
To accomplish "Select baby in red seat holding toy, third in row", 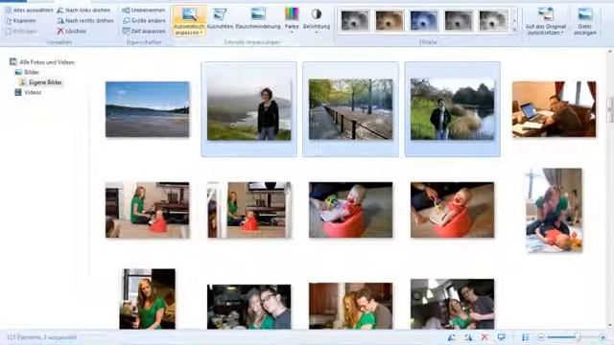I will pyautogui.click(x=350, y=210).
